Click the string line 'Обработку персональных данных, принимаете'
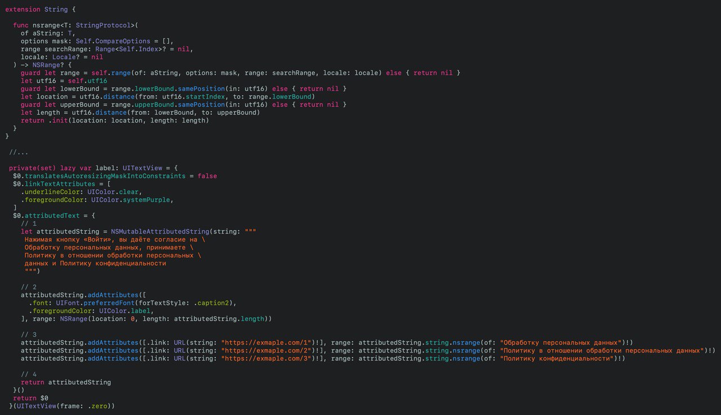The height and width of the screenshot is (415, 721). pos(109,247)
